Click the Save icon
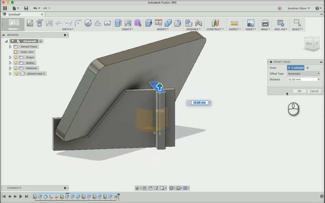Viewport: 325px width, 203px height. point(26,8)
